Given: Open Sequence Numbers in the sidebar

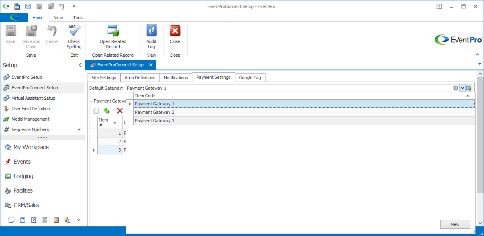Looking at the screenshot, I should click(x=30, y=129).
